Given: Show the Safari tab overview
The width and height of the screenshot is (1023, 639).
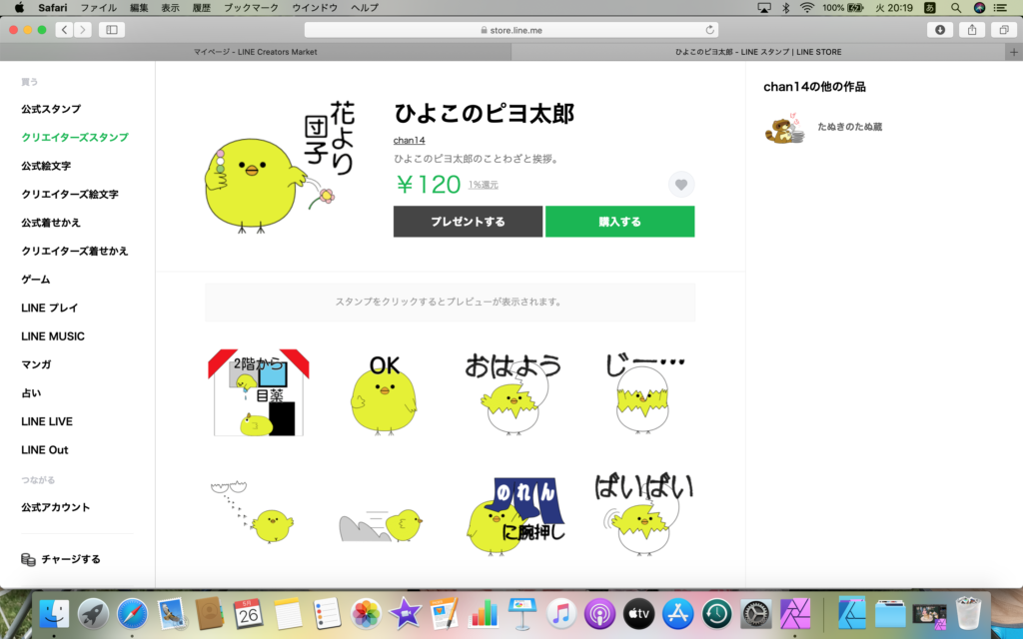Looking at the screenshot, I should click(x=1003, y=29).
